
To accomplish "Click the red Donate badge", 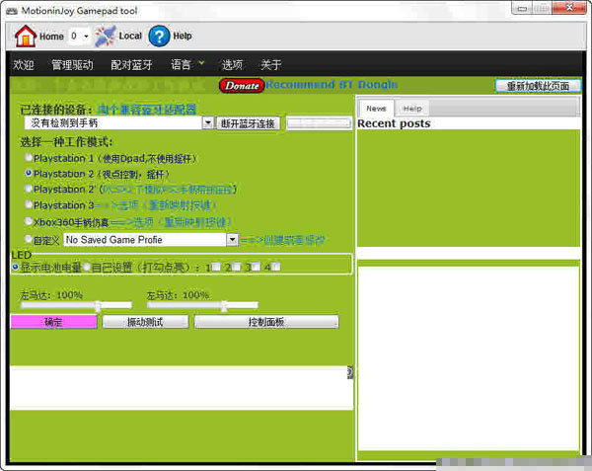I will click(x=242, y=86).
